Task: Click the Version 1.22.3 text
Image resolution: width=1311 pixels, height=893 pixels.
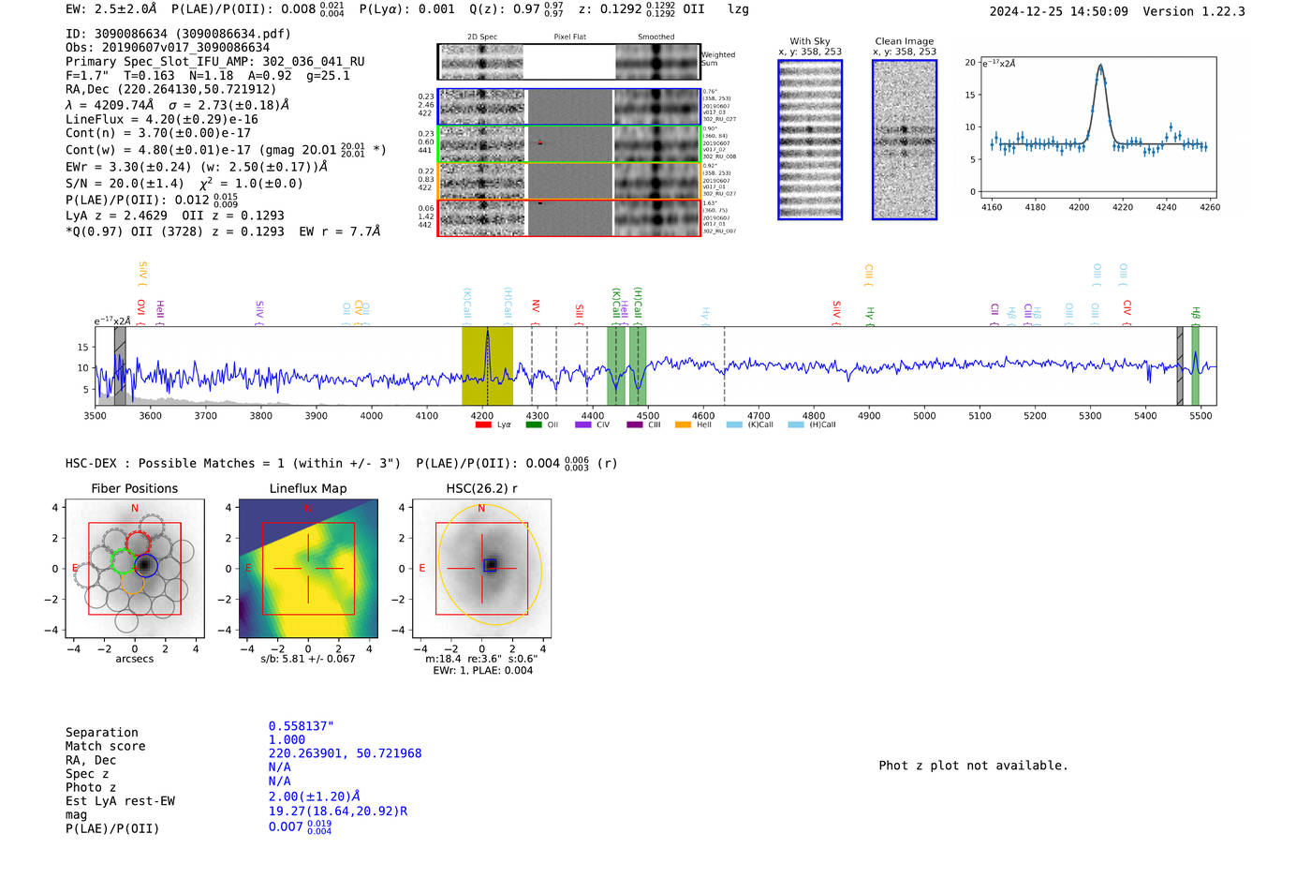Action: tap(1194, 11)
